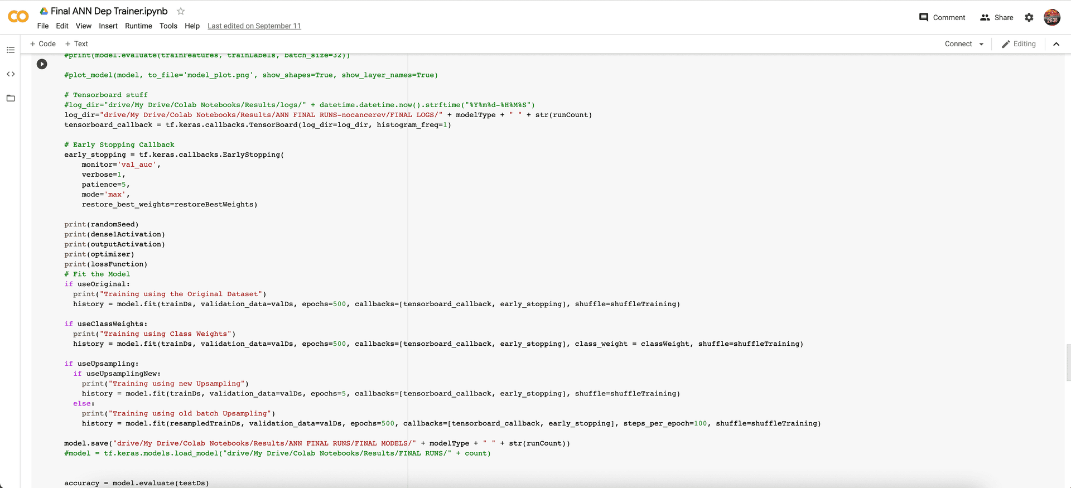The image size is (1071, 488).
Task: View revision history via Last edited link
Action: (254, 26)
